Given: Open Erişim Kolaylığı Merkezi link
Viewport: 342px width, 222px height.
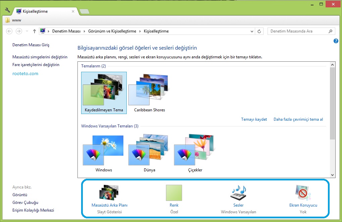Looking at the screenshot, I should [33, 210].
